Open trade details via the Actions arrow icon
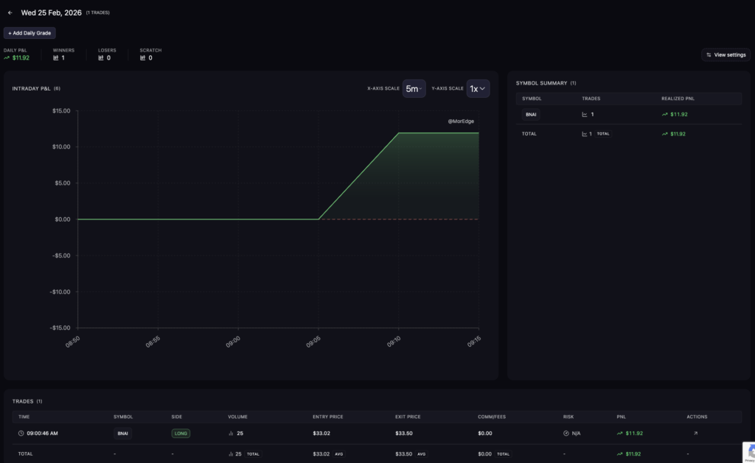755x463 pixels. (x=694, y=434)
